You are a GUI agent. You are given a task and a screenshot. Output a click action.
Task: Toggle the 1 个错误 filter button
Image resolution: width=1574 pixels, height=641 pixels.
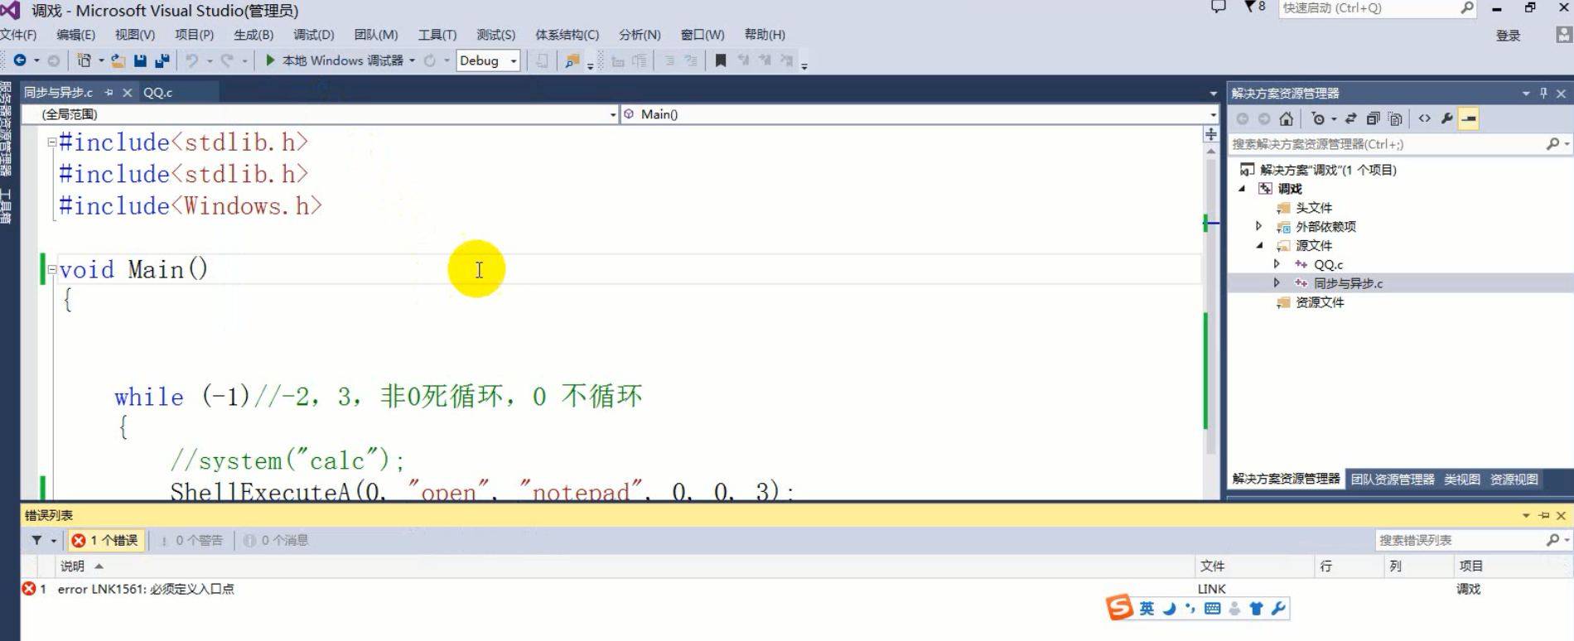tap(106, 540)
